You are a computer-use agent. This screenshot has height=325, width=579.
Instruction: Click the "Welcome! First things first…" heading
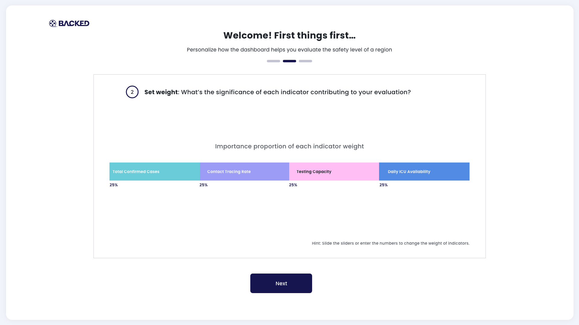point(289,36)
